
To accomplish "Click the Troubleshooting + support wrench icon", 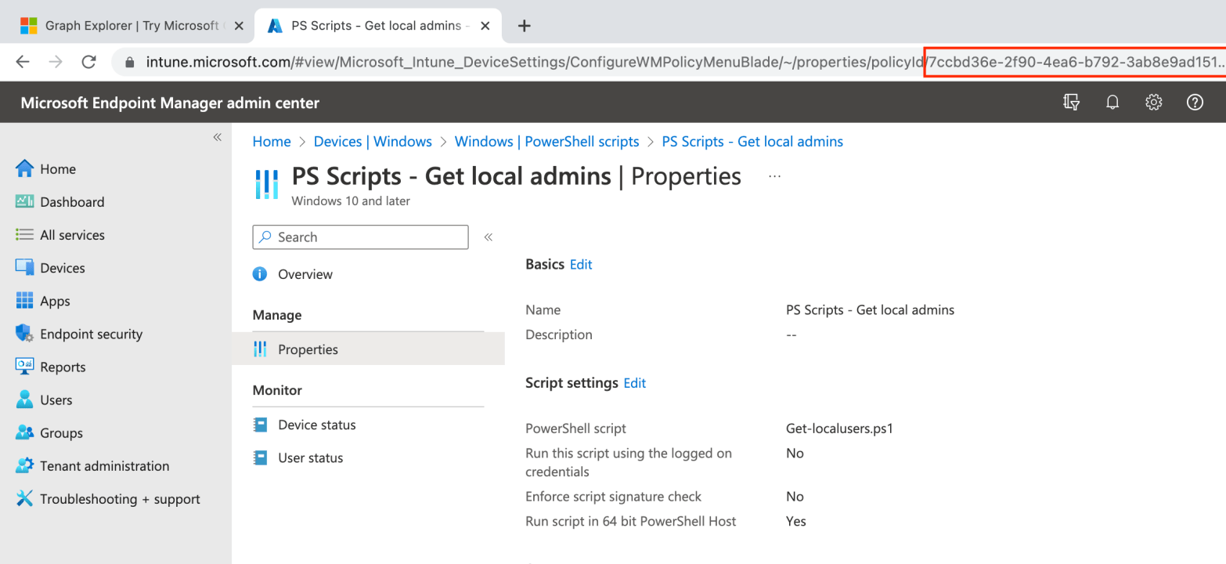I will 25,499.
